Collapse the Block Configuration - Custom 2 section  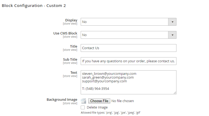tap(34, 5)
